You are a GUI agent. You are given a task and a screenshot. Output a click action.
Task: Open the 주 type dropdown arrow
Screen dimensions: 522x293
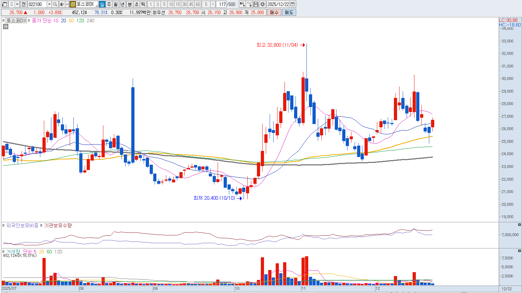(17, 4)
